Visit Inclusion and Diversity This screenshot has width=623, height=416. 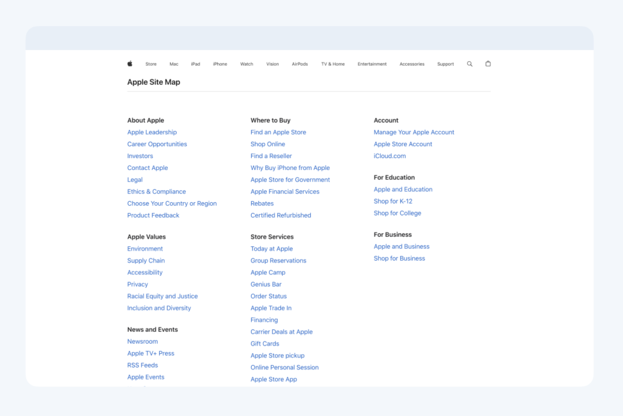(x=159, y=309)
